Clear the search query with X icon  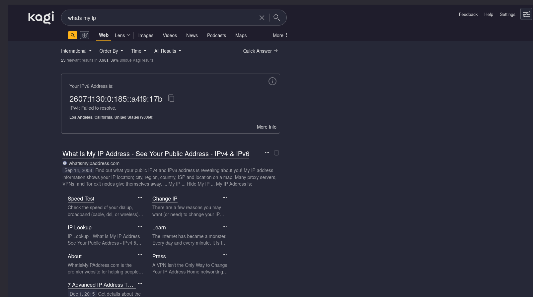[262, 18]
